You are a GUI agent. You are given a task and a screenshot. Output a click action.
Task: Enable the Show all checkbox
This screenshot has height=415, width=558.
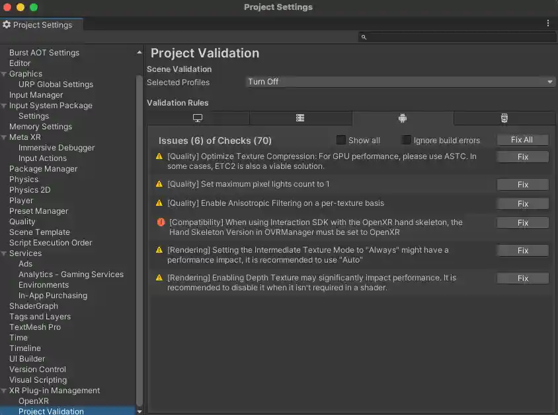pos(340,140)
